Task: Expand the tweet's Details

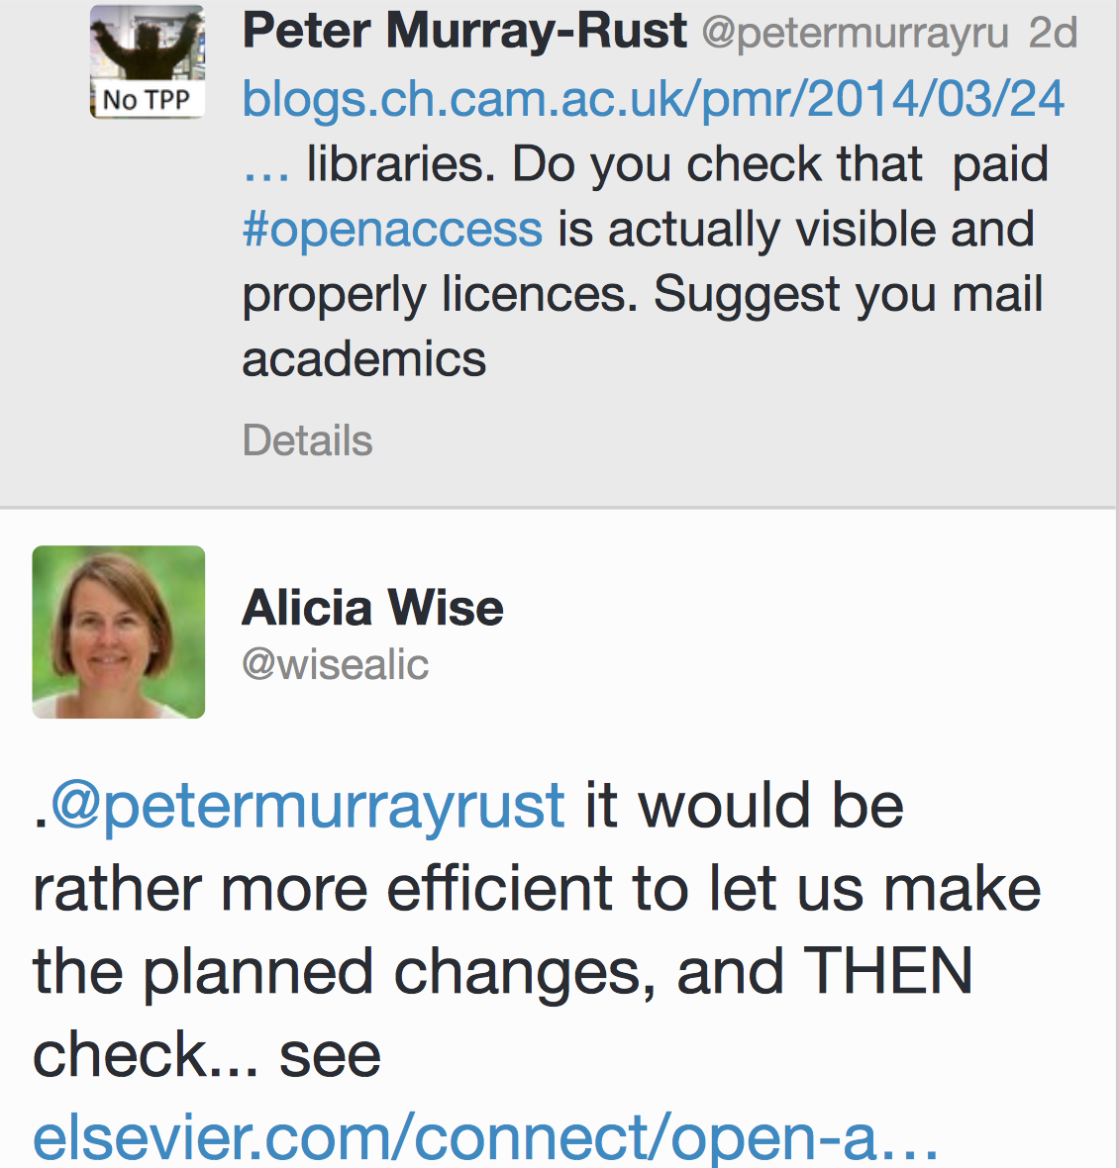Action: pos(307,440)
